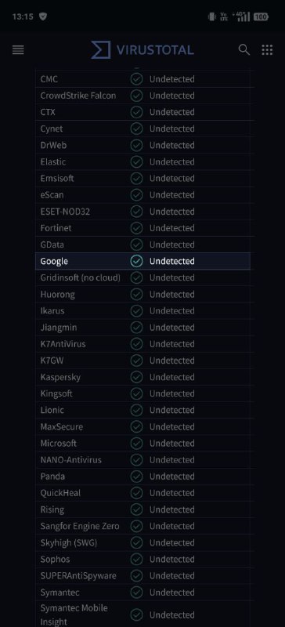The width and height of the screenshot is (285, 627).
Task: Tap the ESET-NOD32 engine name
Action: click(x=65, y=212)
